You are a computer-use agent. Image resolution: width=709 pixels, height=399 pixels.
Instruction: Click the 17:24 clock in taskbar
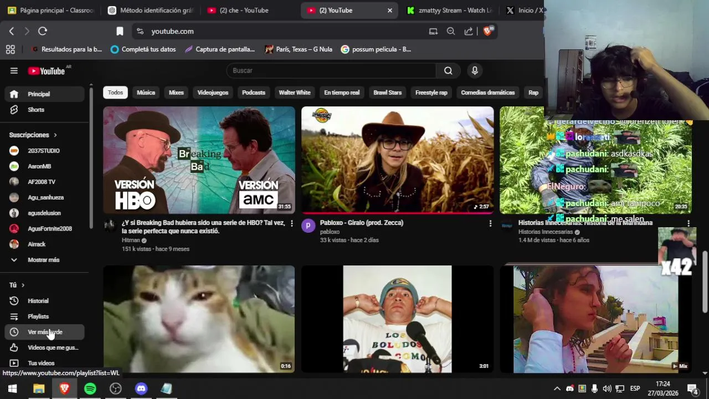tap(662, 384)
